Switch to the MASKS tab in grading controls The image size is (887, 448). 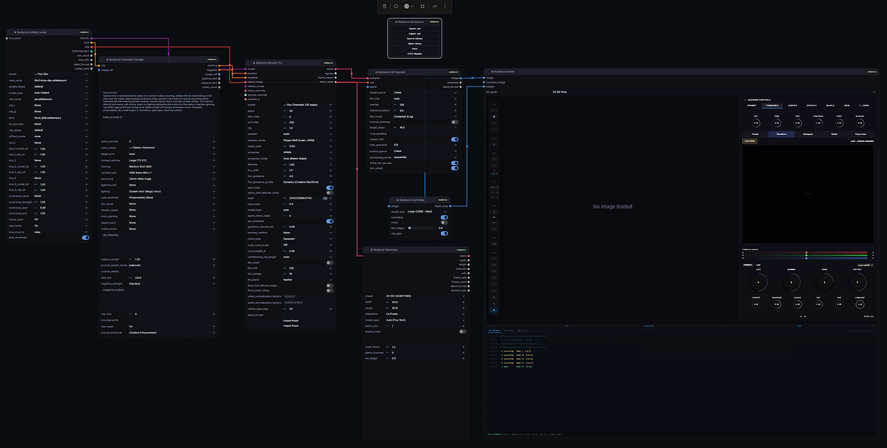829,105
